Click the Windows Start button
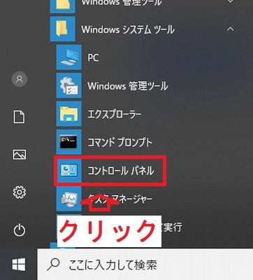 point(19,265)
